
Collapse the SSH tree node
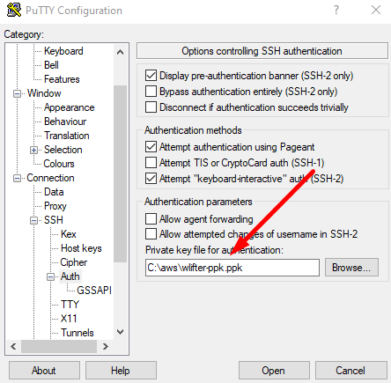click(34, 220)
